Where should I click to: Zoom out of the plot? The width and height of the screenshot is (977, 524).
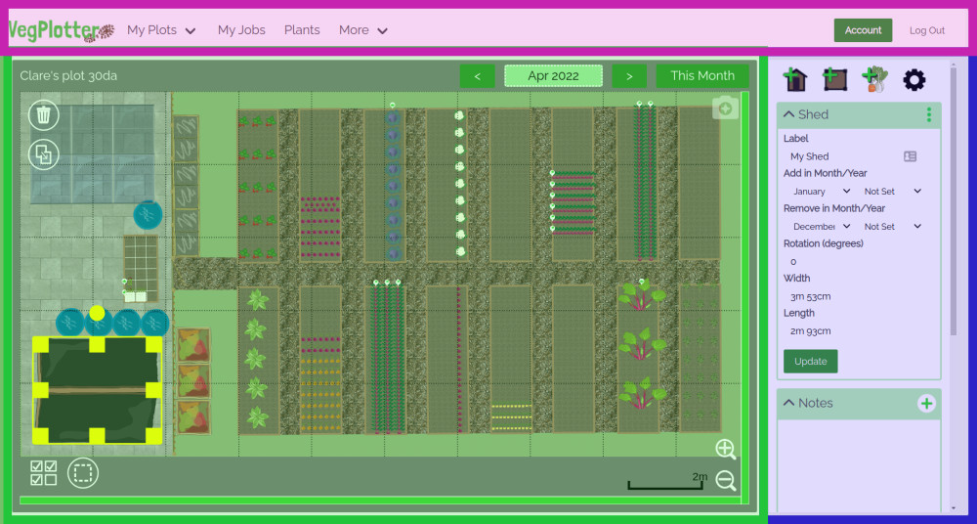click(725, 480)
